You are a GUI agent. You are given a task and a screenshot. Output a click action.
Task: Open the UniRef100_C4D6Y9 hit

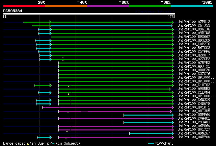pyautogui.click(x=194, y=104)
